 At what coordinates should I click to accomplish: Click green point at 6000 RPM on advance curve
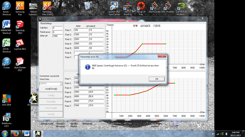[x=166, y=44]
